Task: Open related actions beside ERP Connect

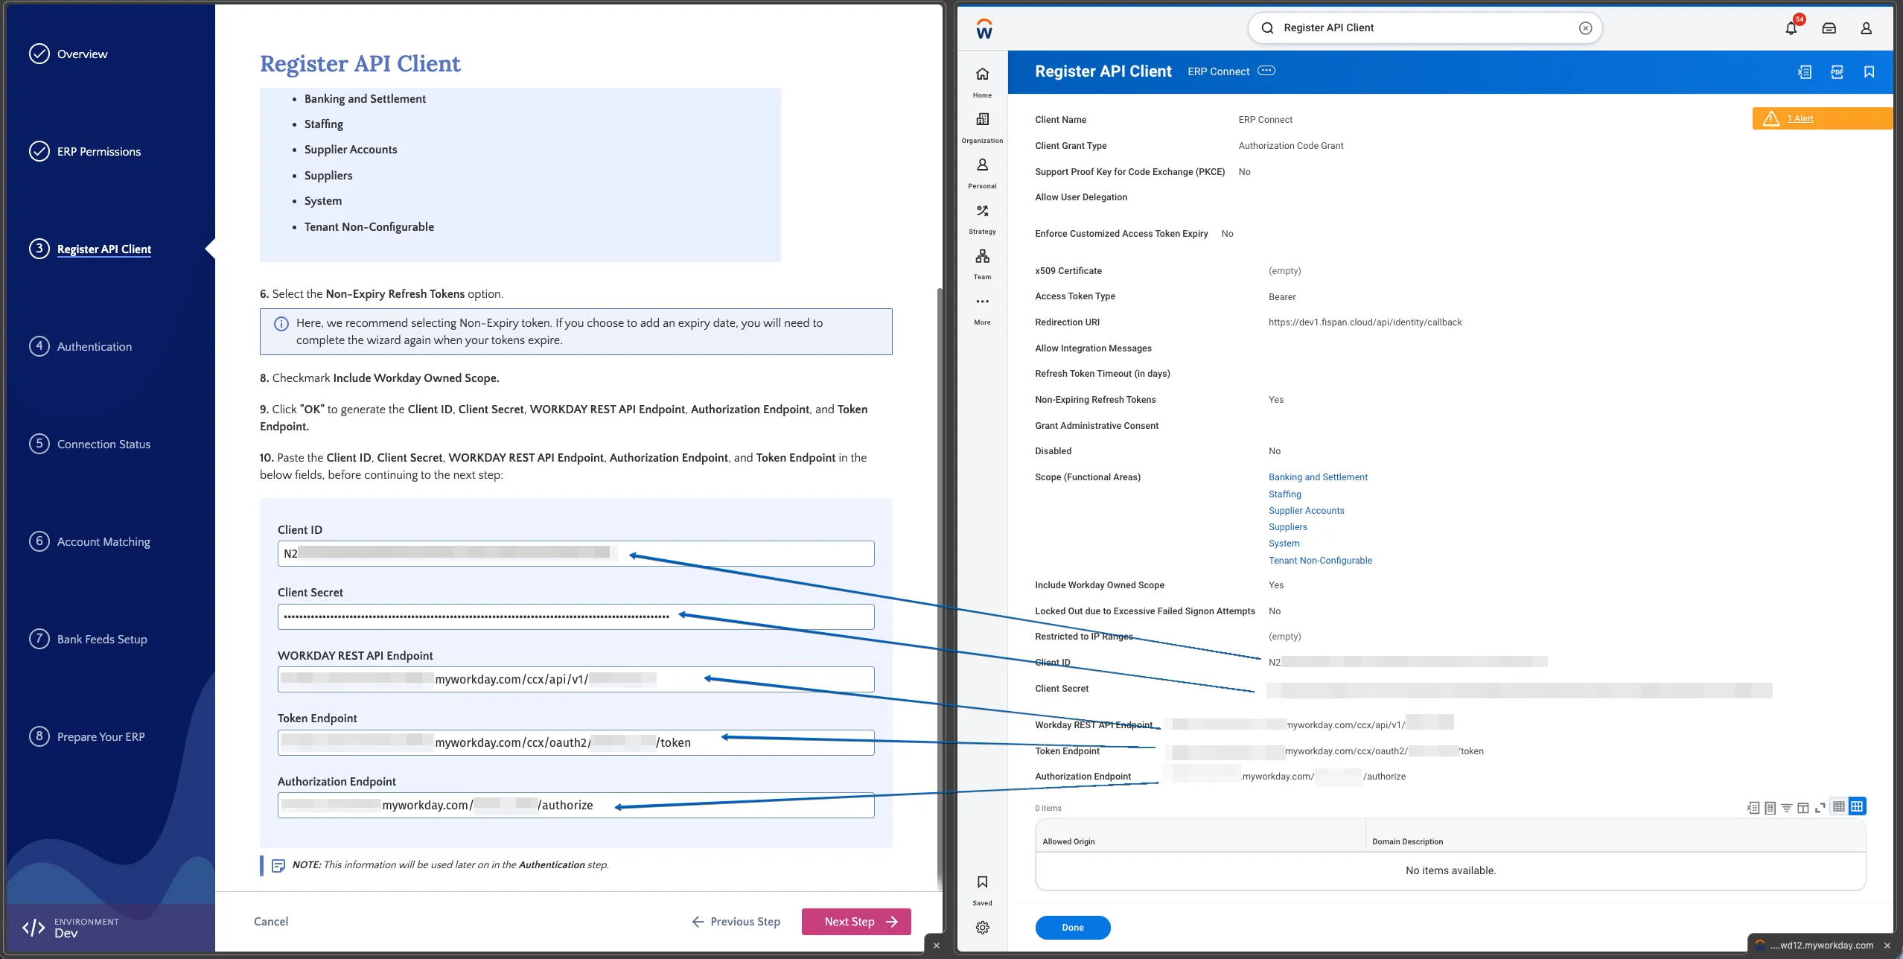Action: pyautogui.click(x=1266, y=71)
